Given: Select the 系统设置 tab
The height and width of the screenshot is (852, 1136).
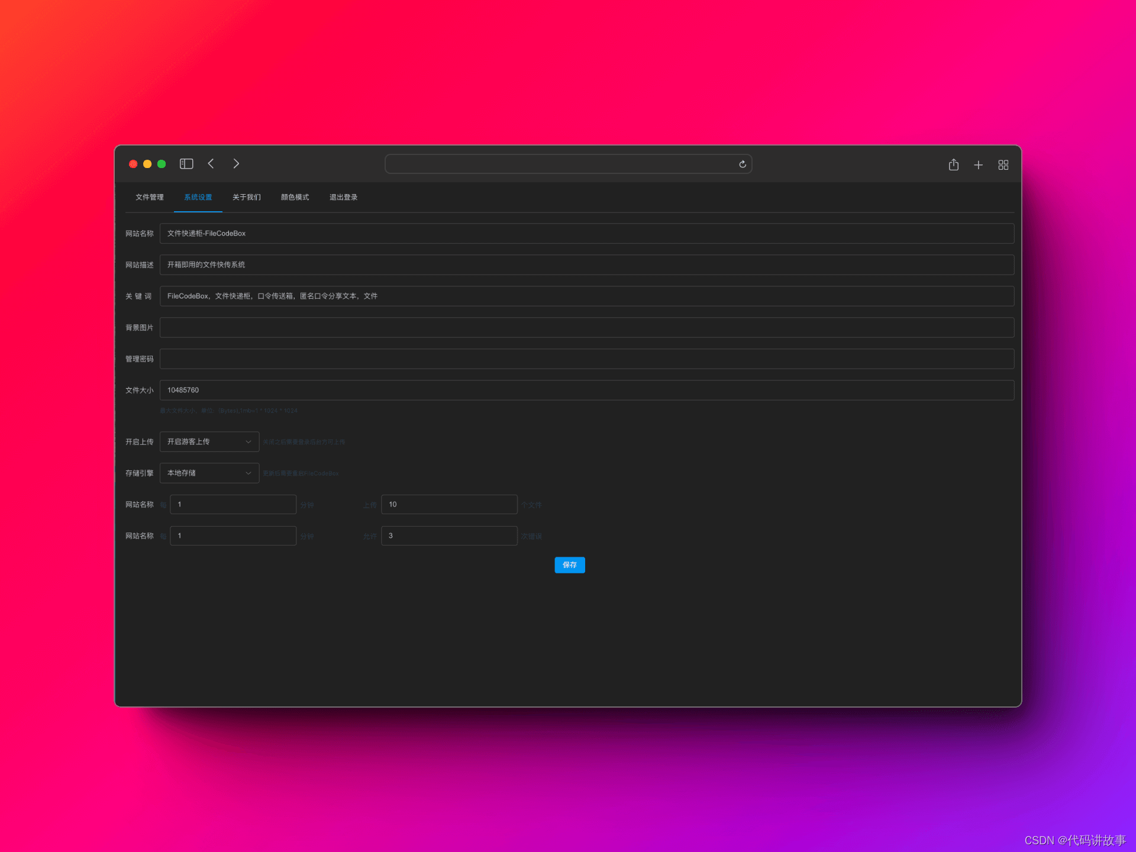Looking at the screenshot, I should click(198, 198).
